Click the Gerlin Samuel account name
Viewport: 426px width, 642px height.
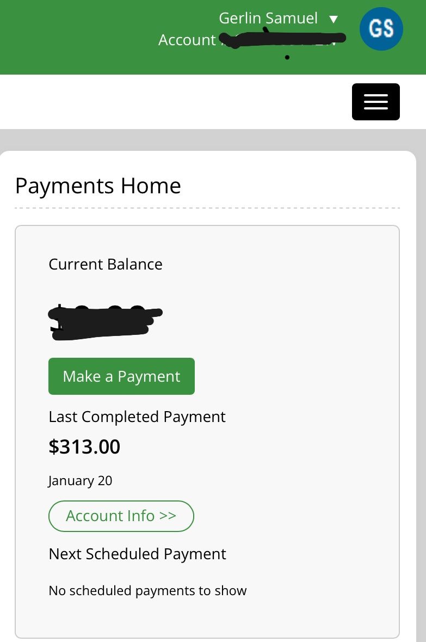pos(268,19)
